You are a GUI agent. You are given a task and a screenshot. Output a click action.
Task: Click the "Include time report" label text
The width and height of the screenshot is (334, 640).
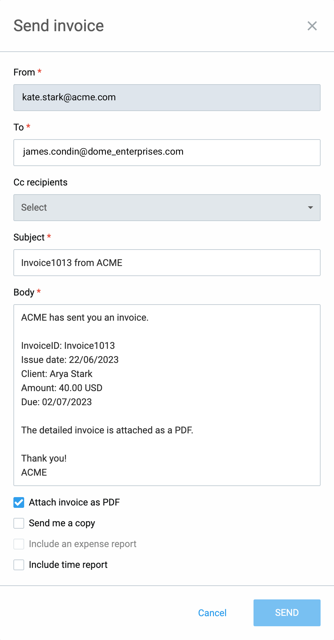point(68,565)
